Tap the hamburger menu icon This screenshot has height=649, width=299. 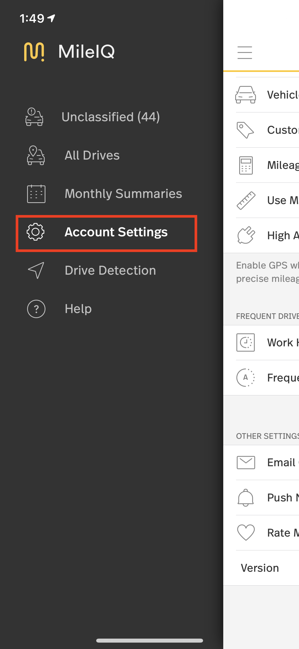(245, 52)
